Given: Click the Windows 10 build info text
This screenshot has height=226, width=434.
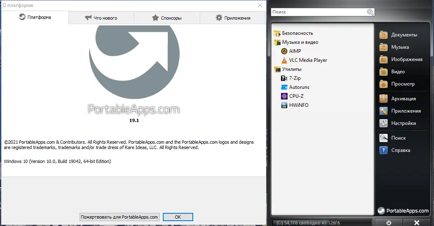Looking at the screenshot, I should [57, 161].
